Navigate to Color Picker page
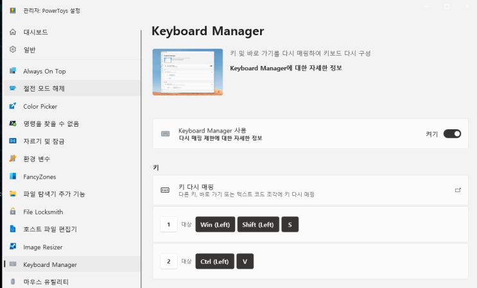This screenshot has height=288, width=477. (x=72, y=106)
